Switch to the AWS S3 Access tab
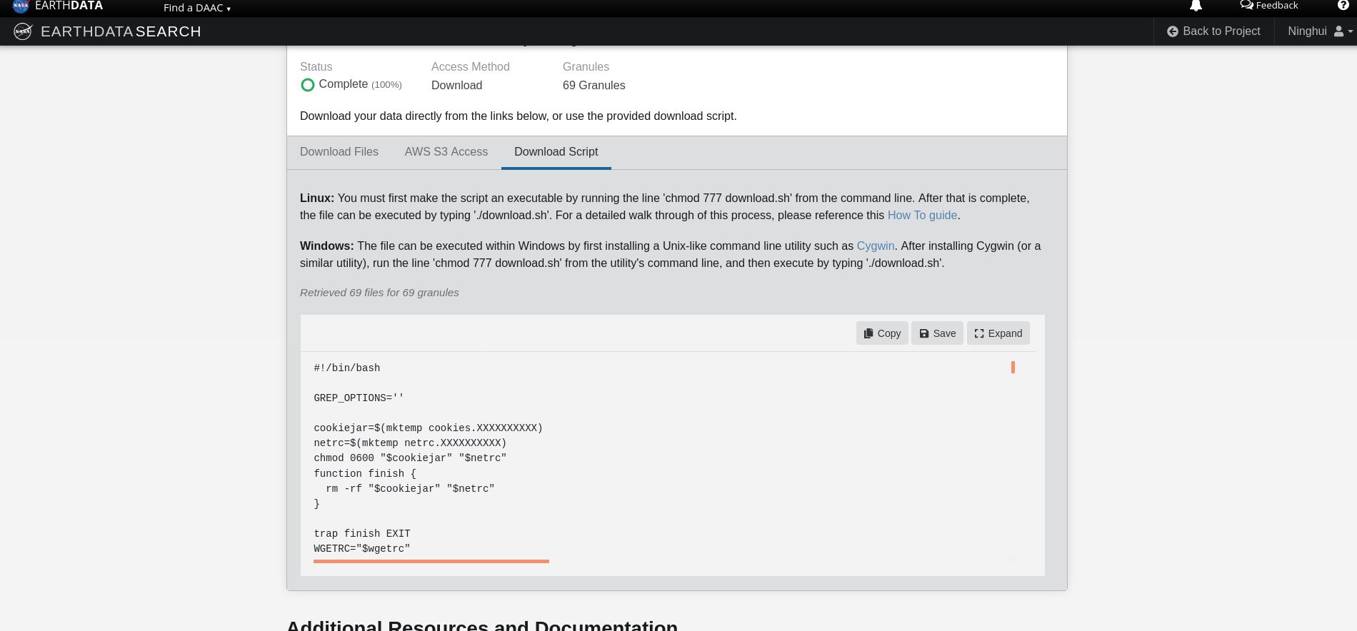1357x631 pixels. (446, 152)
